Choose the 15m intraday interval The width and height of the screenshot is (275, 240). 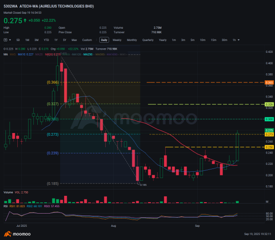[213, 40]
